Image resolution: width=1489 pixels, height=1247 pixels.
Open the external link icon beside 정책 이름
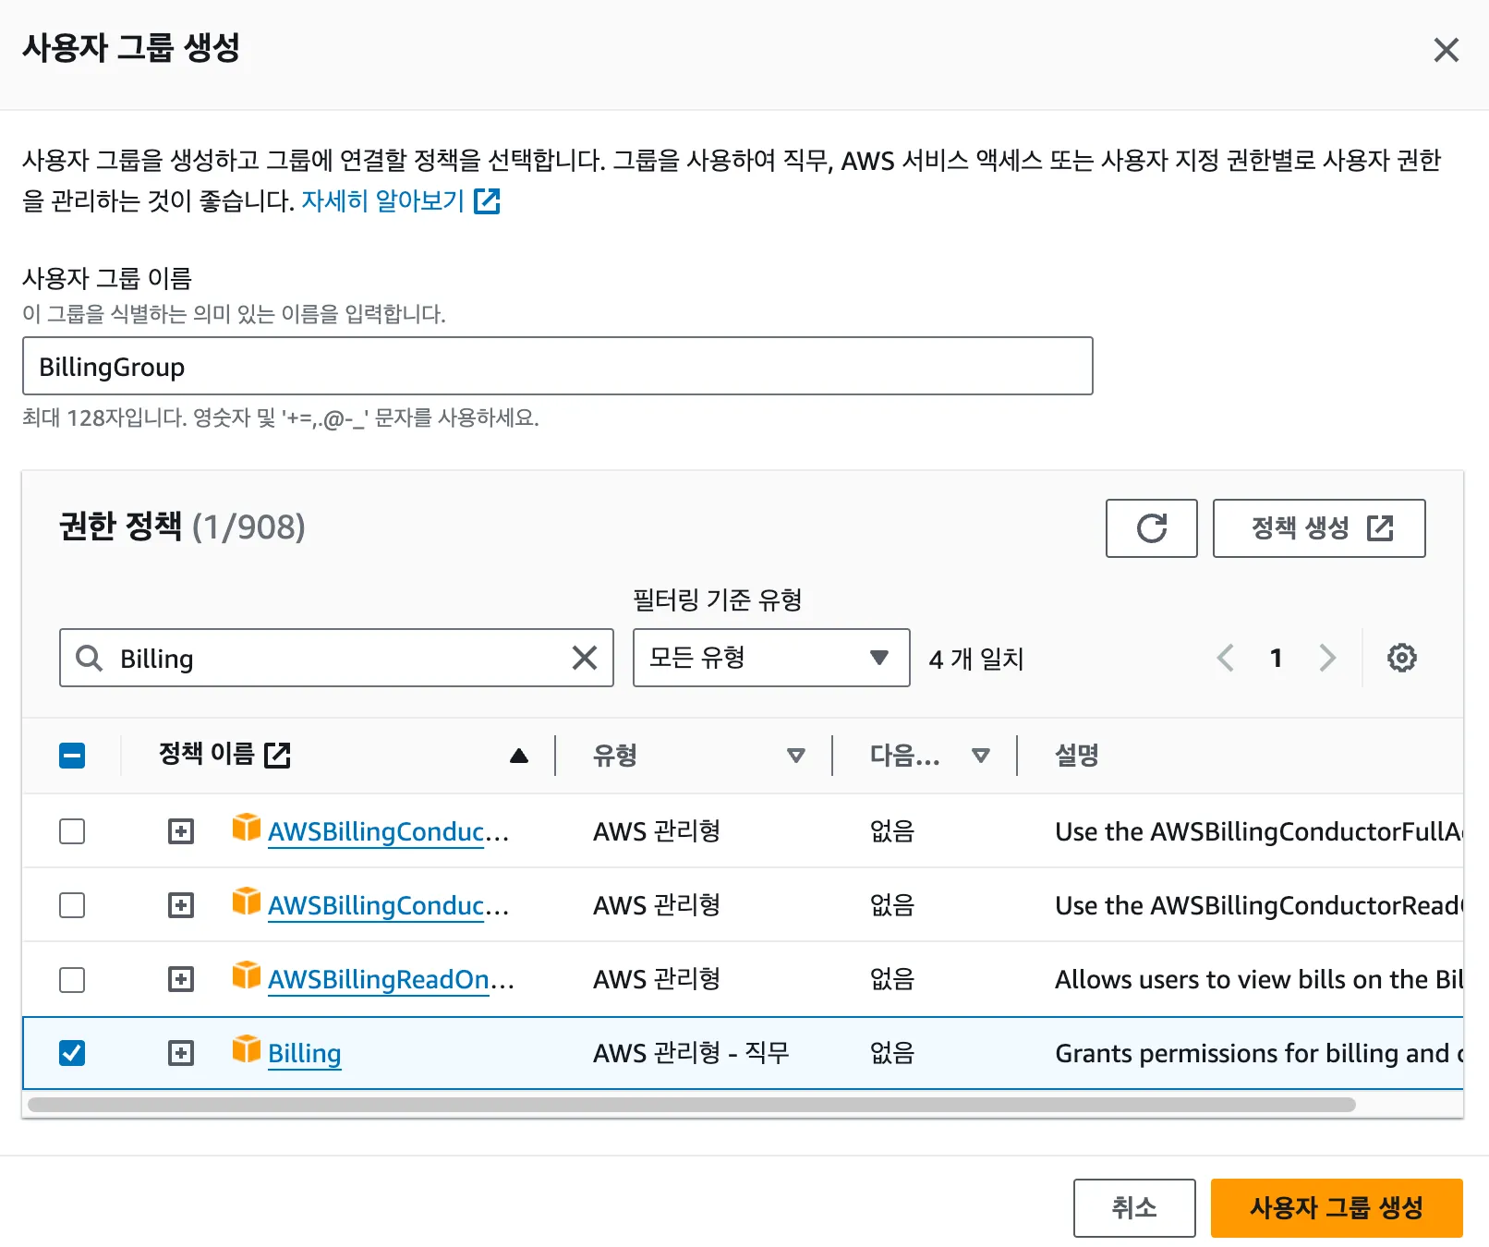277,756
